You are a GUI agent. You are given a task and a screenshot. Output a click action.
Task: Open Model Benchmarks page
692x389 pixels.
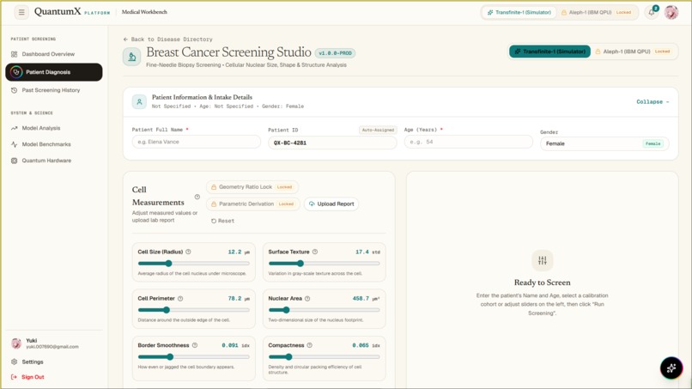(54, 144)
